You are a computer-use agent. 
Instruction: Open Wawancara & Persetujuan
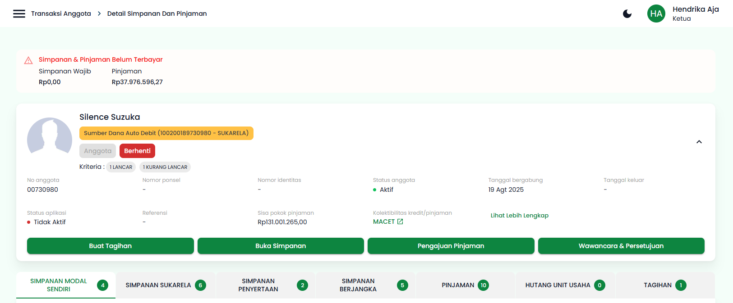(x=621, y=246)
